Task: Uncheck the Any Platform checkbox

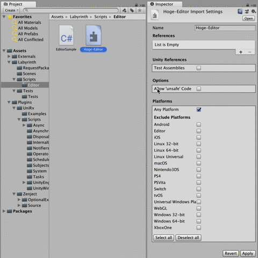Action: 199,110
